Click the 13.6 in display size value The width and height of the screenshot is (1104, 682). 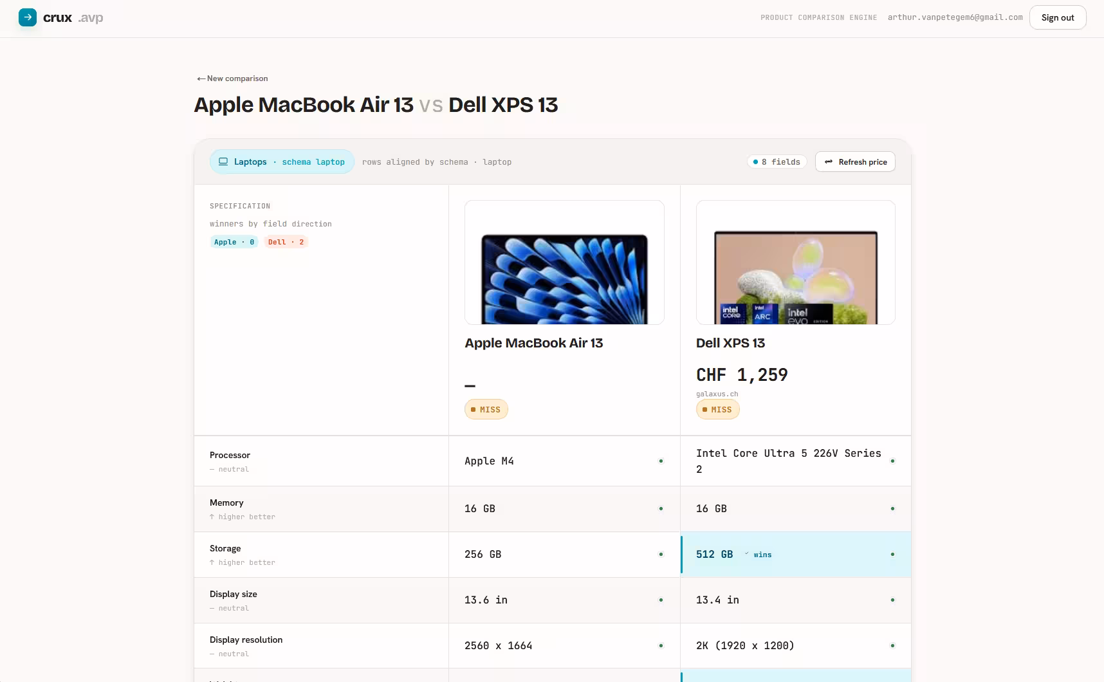[486, 600]
